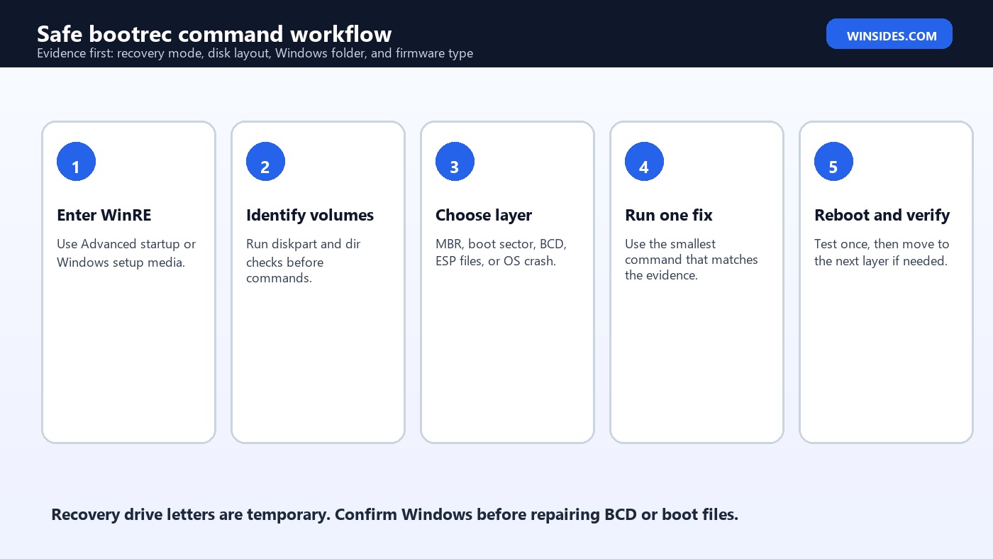Click the 'Reboot and verify' heading
This screenshot has height=559, width=993.
[882, 215]
